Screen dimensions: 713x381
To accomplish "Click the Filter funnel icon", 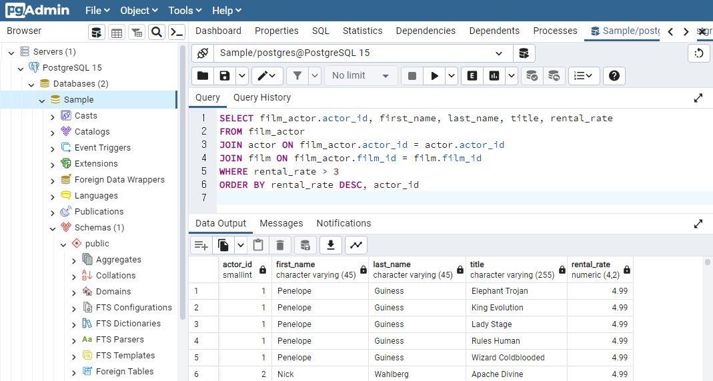I will pyautogui.click(x=297, y=76).
